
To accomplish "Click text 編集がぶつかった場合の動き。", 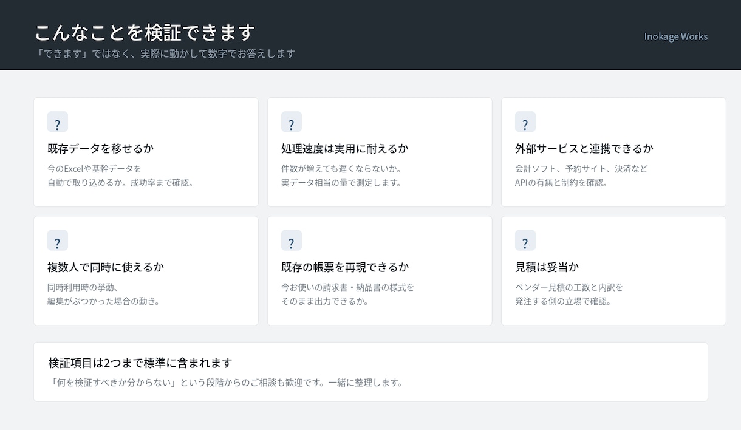I will 104,301.
